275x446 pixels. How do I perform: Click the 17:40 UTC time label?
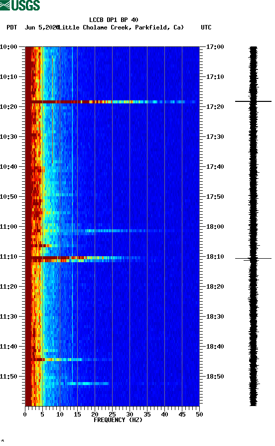[x=215, y=166]
